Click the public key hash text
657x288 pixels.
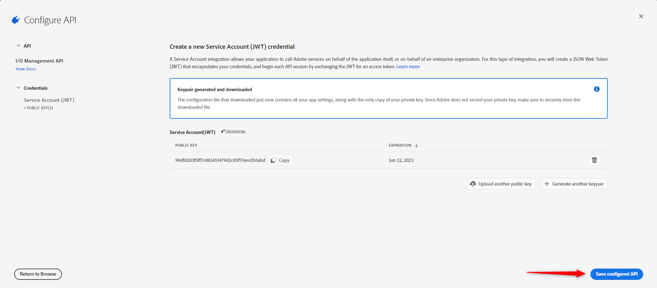(x=220, y=160)
